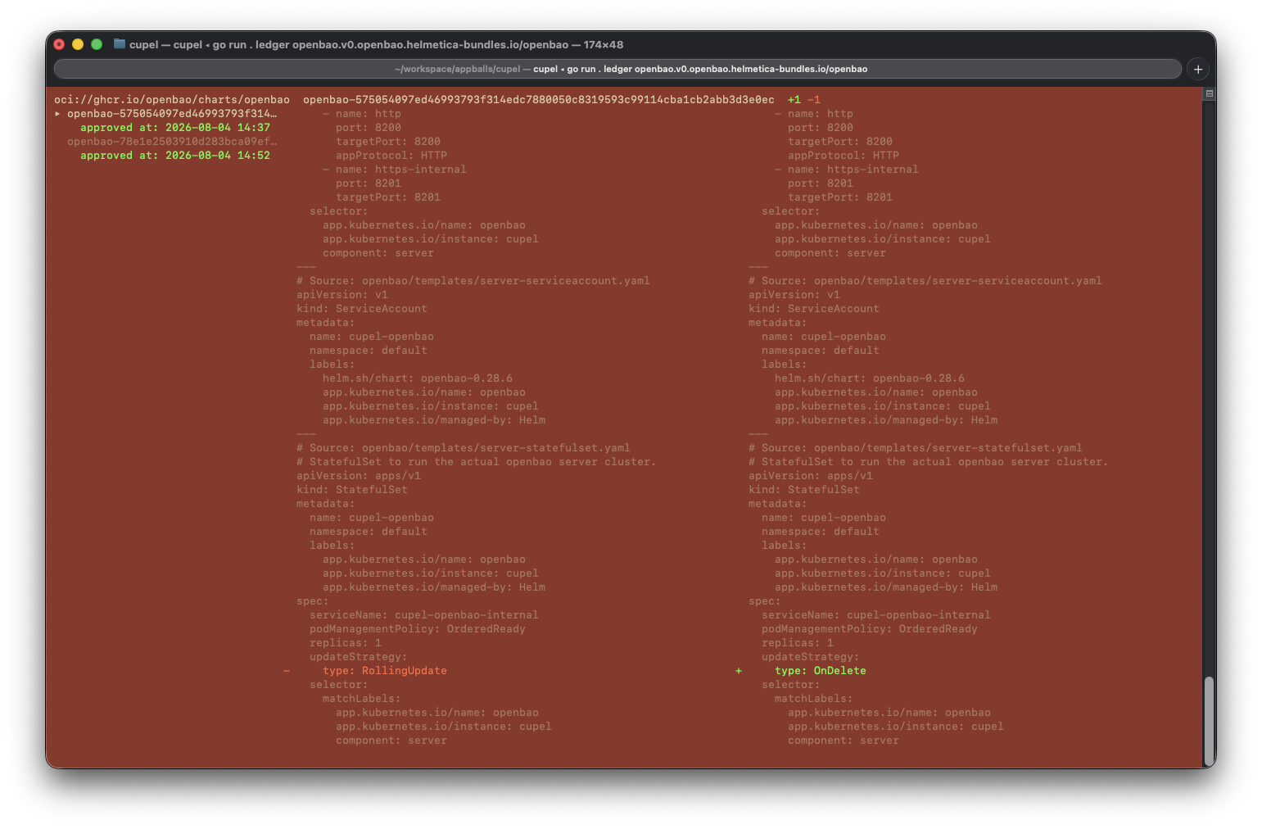Click 'apiVersion: apps/v1' in left diff pane
The image size is (1262, 829).
(359, 476)
